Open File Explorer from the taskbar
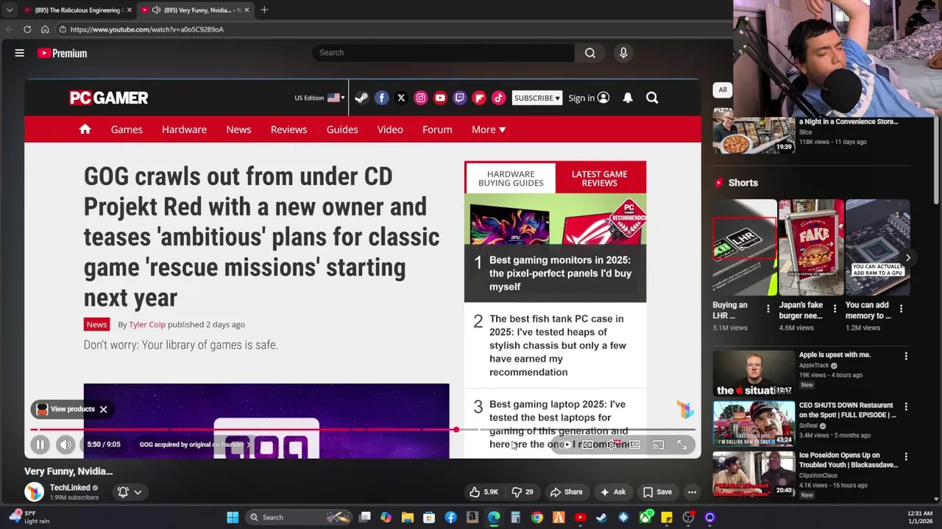 tap(407, 517)
